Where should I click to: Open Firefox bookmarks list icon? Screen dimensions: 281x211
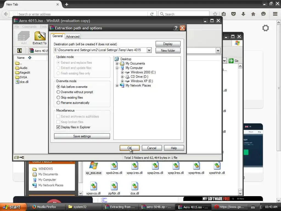(x=223, y=14)
